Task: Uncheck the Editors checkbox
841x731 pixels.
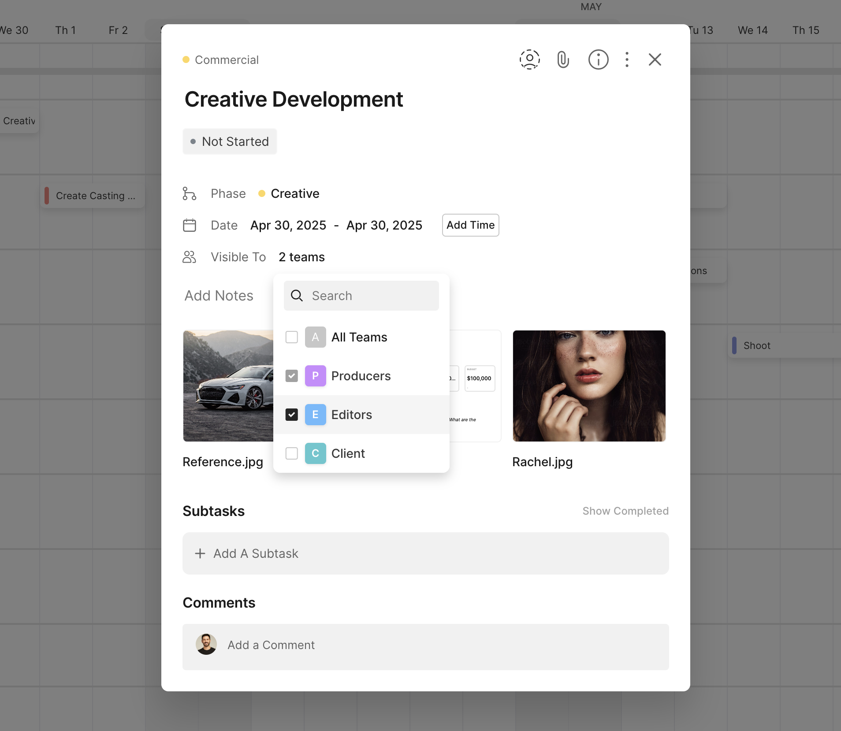Action: [x=292, y=415]
